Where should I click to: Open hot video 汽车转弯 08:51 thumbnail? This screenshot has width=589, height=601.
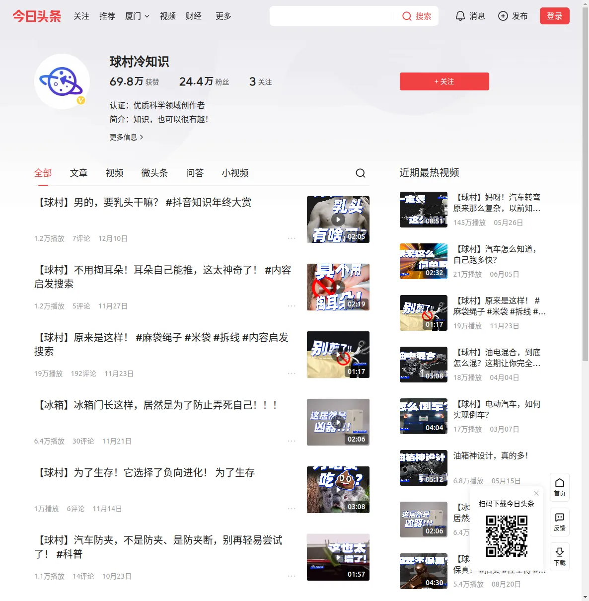(x=424, y=210)
